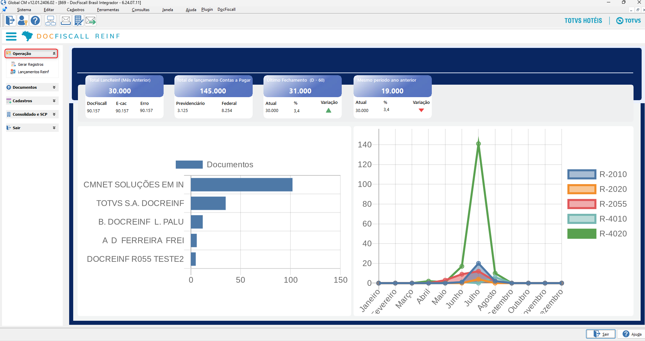Click the Ajuda button in bottom bar
The height and width of the screenshot is (341, 645).
point(632,334)
